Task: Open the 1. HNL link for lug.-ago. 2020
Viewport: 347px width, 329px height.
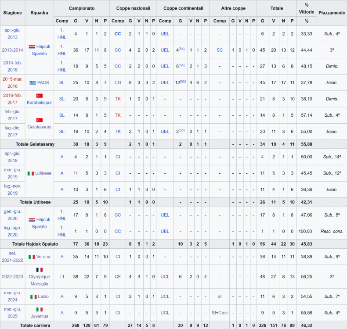Action: coord(62,231)
